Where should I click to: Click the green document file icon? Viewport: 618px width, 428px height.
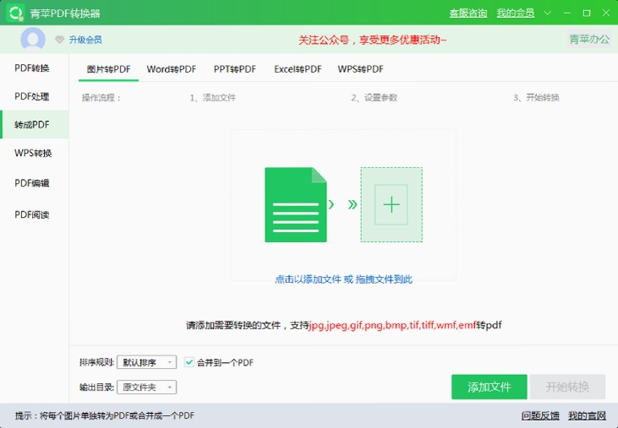click(296, 204)
